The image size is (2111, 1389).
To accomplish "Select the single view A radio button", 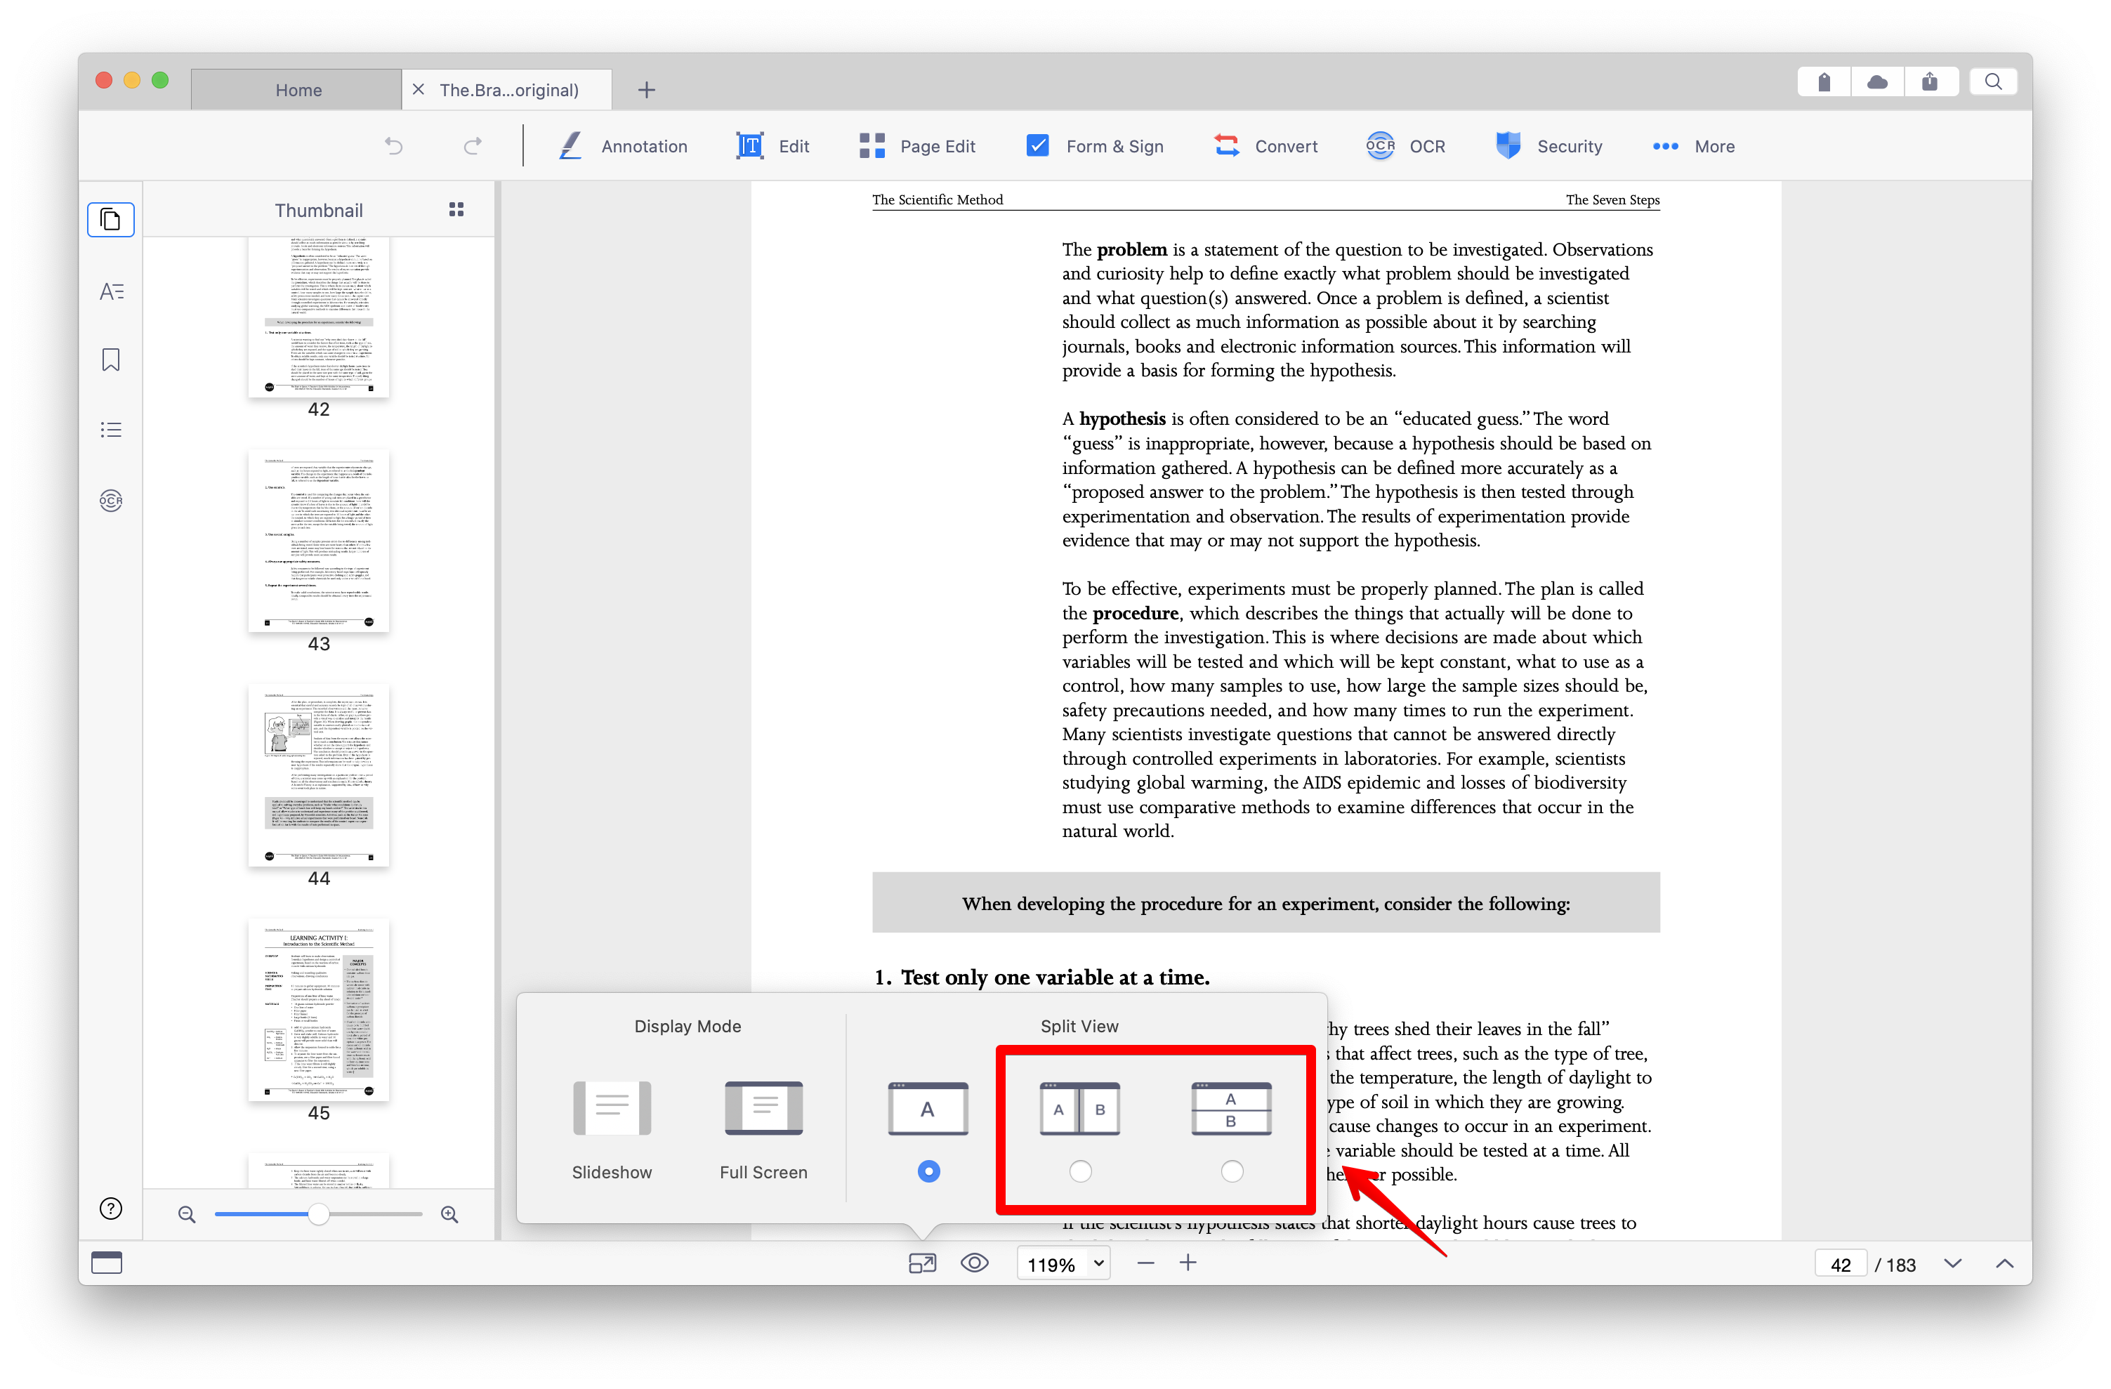I will click(x=928, y=1172).
